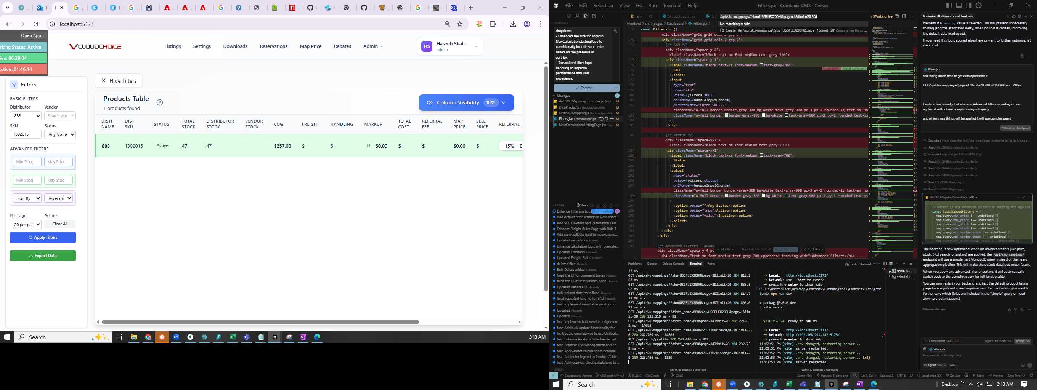Close the terminal panel with X icon
This screenshot has height=390, width=1037.
coord(910,264)
